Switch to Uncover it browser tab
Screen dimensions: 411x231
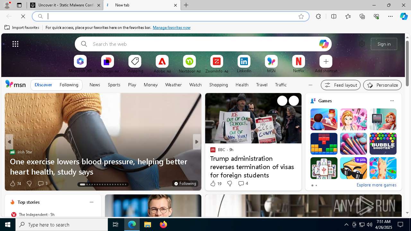[x=66, y=5]
